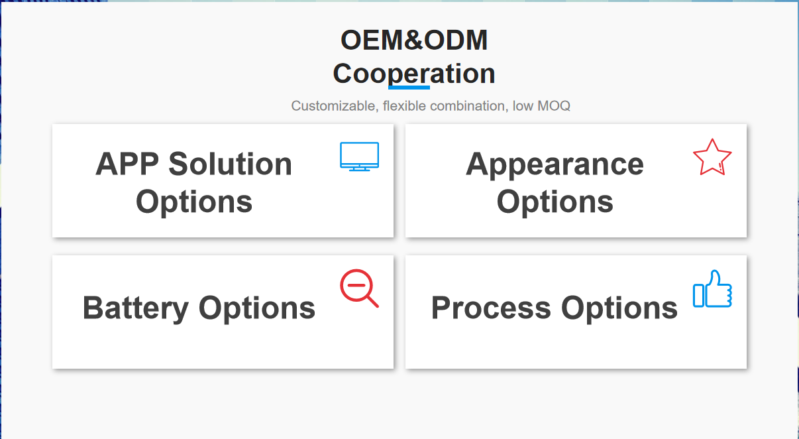This screenshot has height=439, width=799.
Task: Click the low MOQ text in subtitle
Action: (x=541, y=105)
